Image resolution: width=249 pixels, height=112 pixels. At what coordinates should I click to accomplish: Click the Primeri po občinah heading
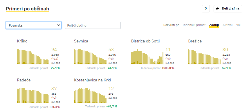point(27,9)
